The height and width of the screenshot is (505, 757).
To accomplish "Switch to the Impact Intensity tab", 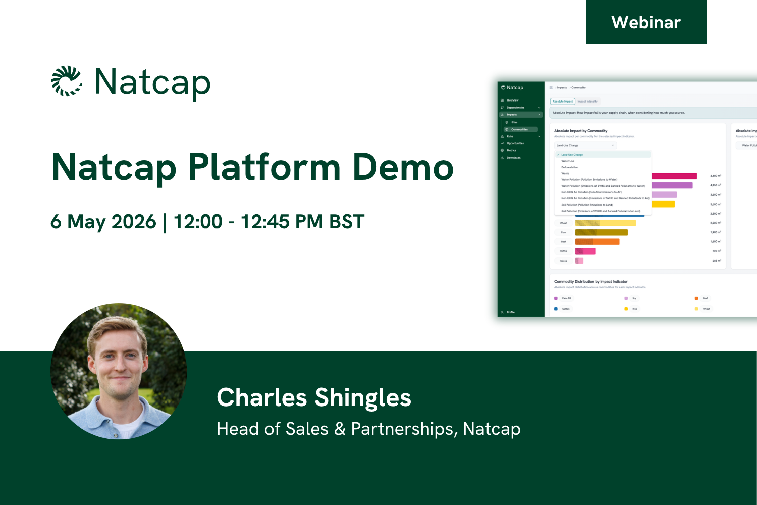I will [x=587, y=102].
